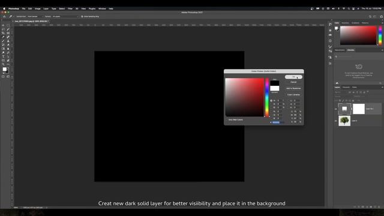Toggle layer filtering switch in Layers panel
Screen dimensions: 384x216
click(x=368, y=92)
